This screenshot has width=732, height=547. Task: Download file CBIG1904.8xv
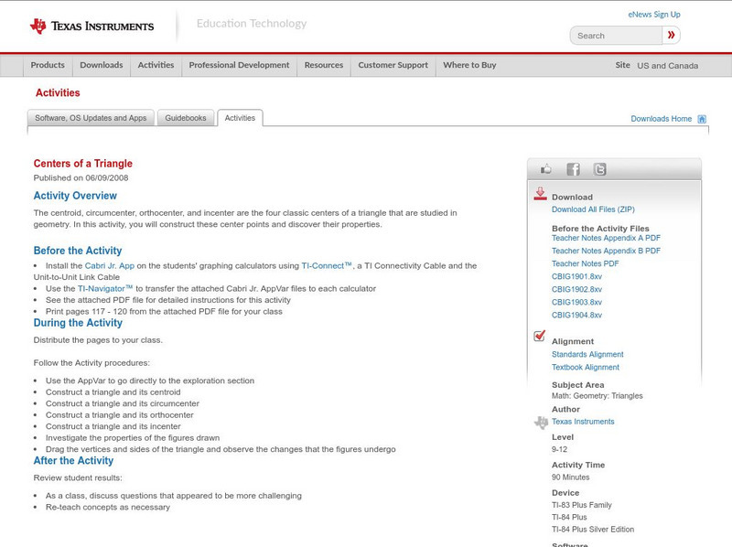[576, 315]
